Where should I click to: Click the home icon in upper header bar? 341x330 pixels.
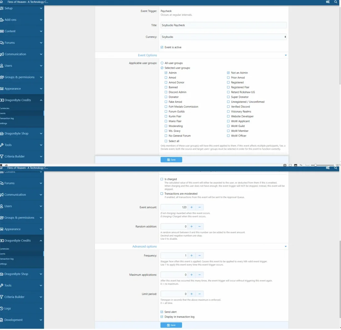point(1,2)
